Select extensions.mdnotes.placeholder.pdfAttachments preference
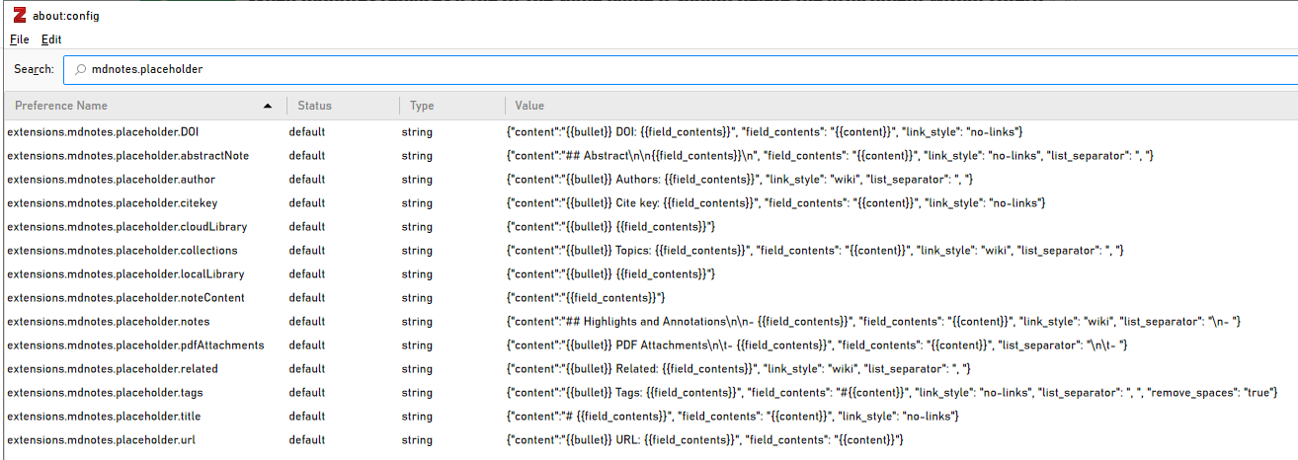 coord(135,345)
